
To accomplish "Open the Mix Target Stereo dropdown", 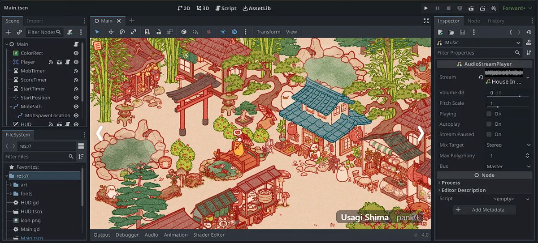I will pyautogui.click(x=508, y=145).
